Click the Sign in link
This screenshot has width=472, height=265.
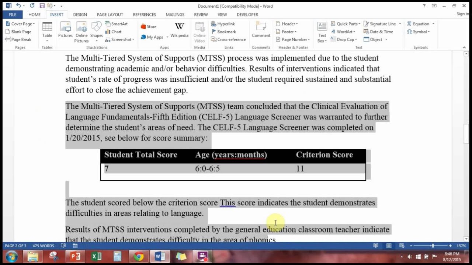pyautogui.click(x=463, y=14)
